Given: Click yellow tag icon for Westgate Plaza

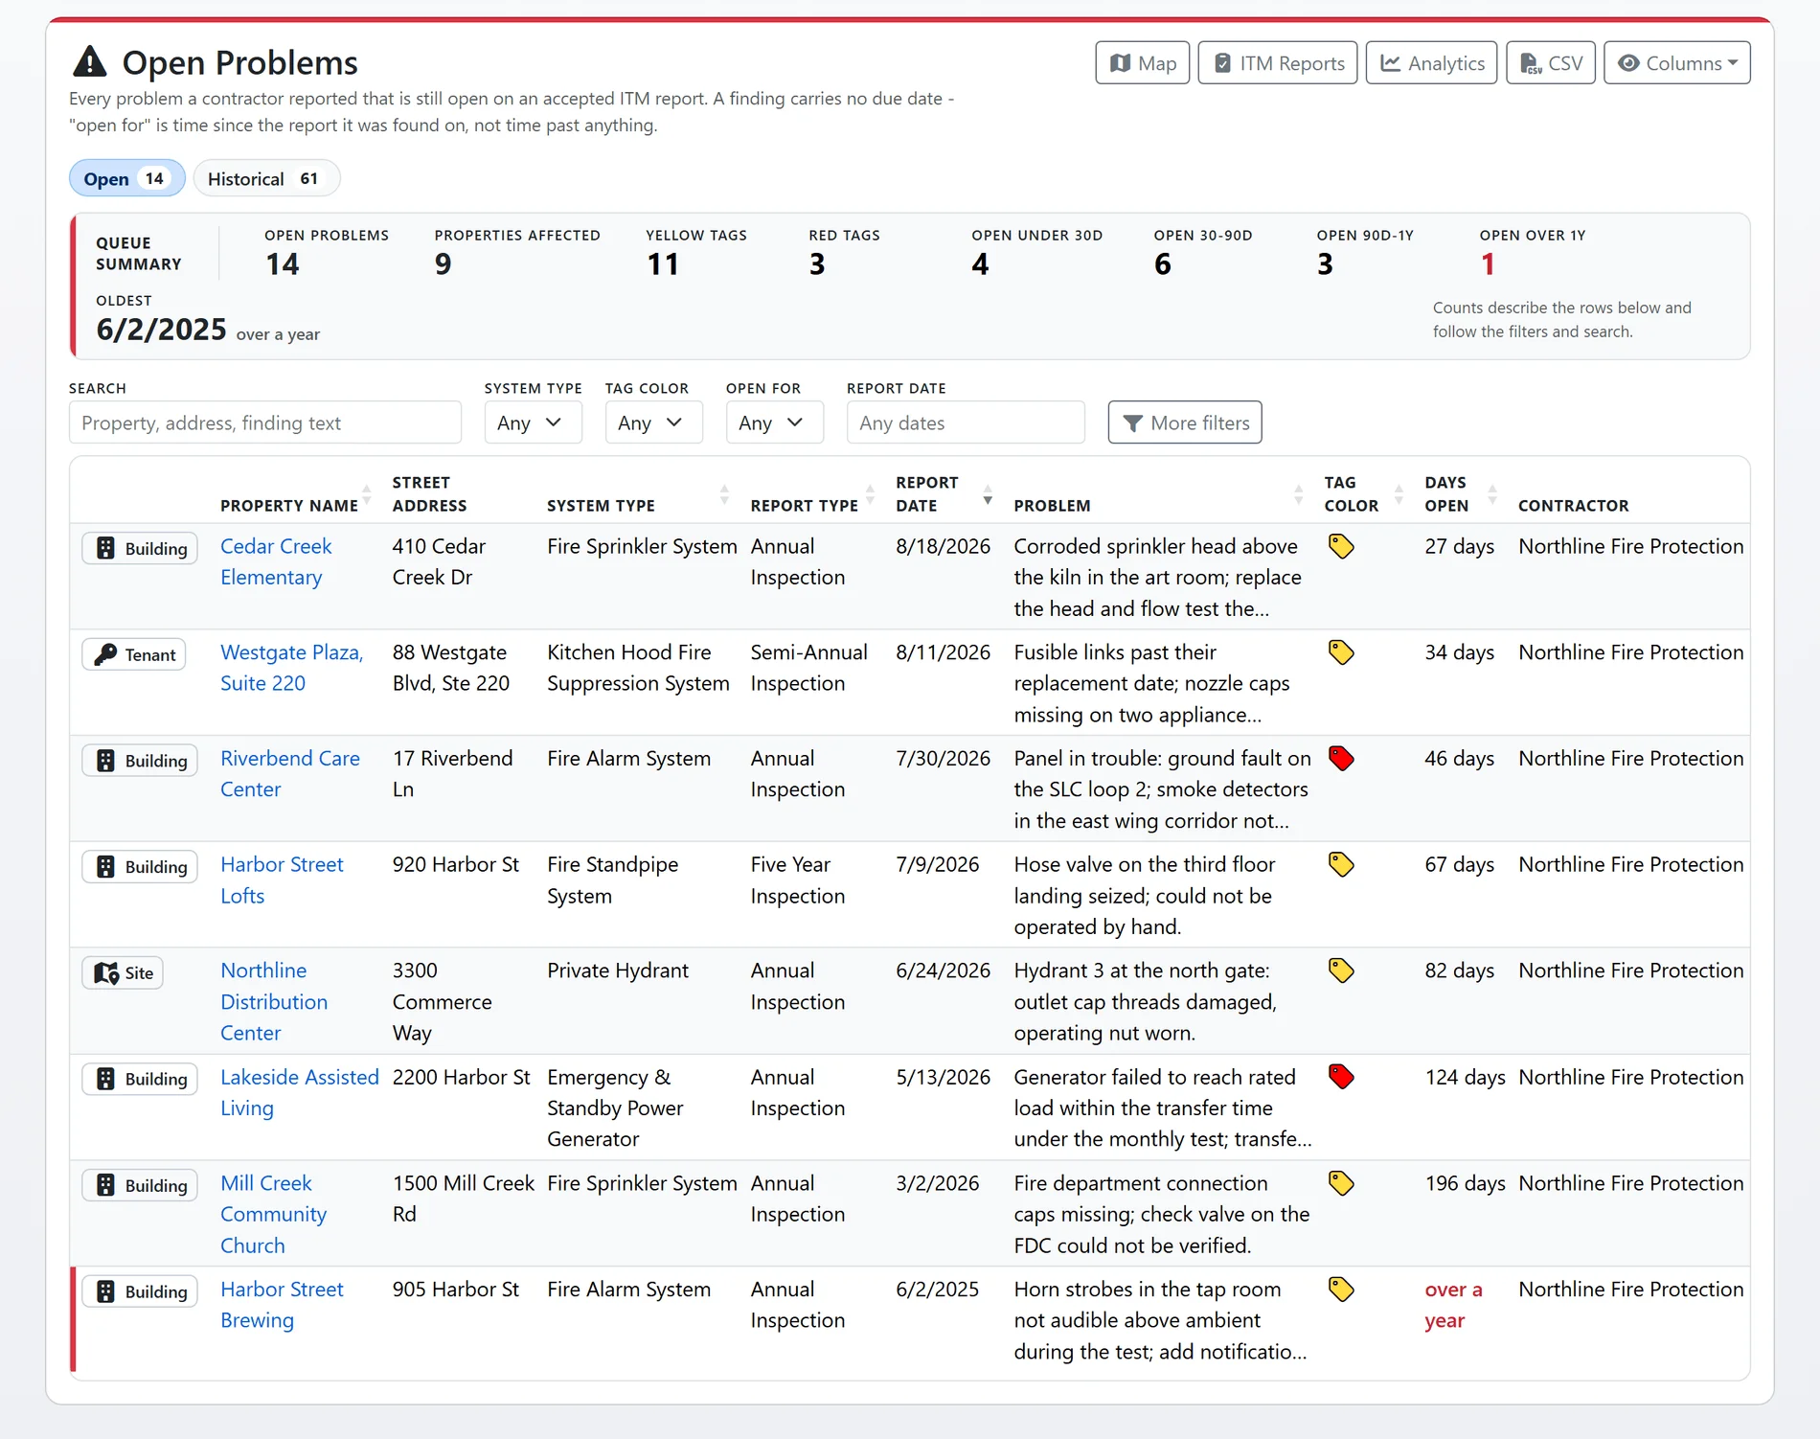Looking at the screenshot, I should pos(1341,652).
